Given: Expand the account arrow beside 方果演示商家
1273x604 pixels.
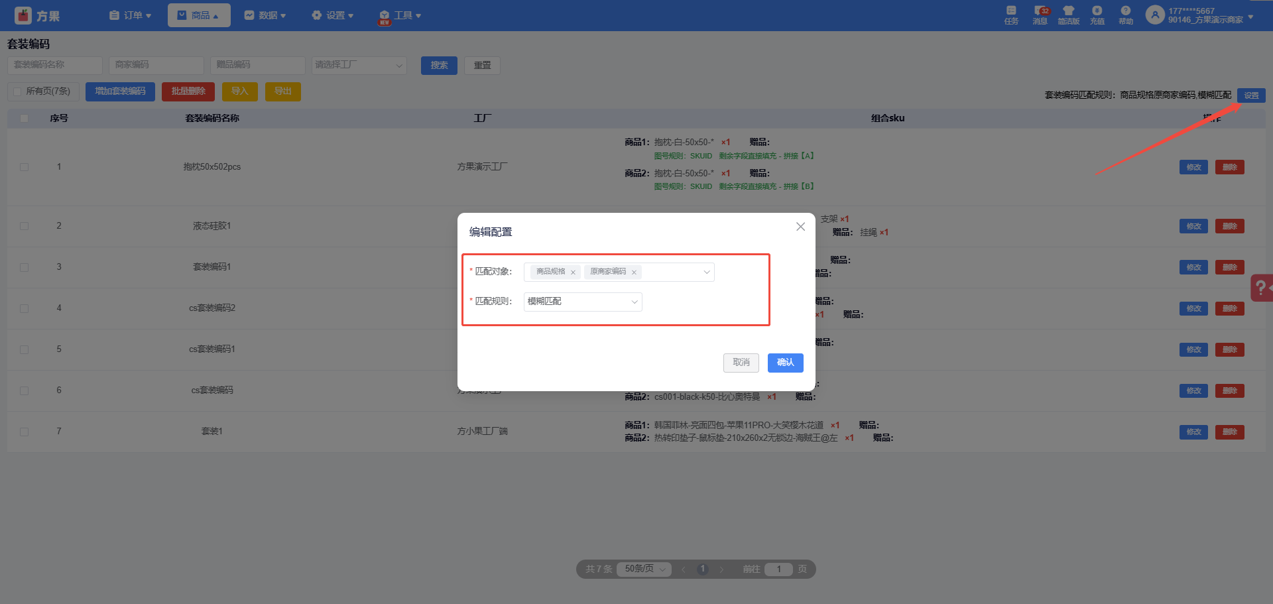Looking at the screenshot, I should click(1250, 17).
